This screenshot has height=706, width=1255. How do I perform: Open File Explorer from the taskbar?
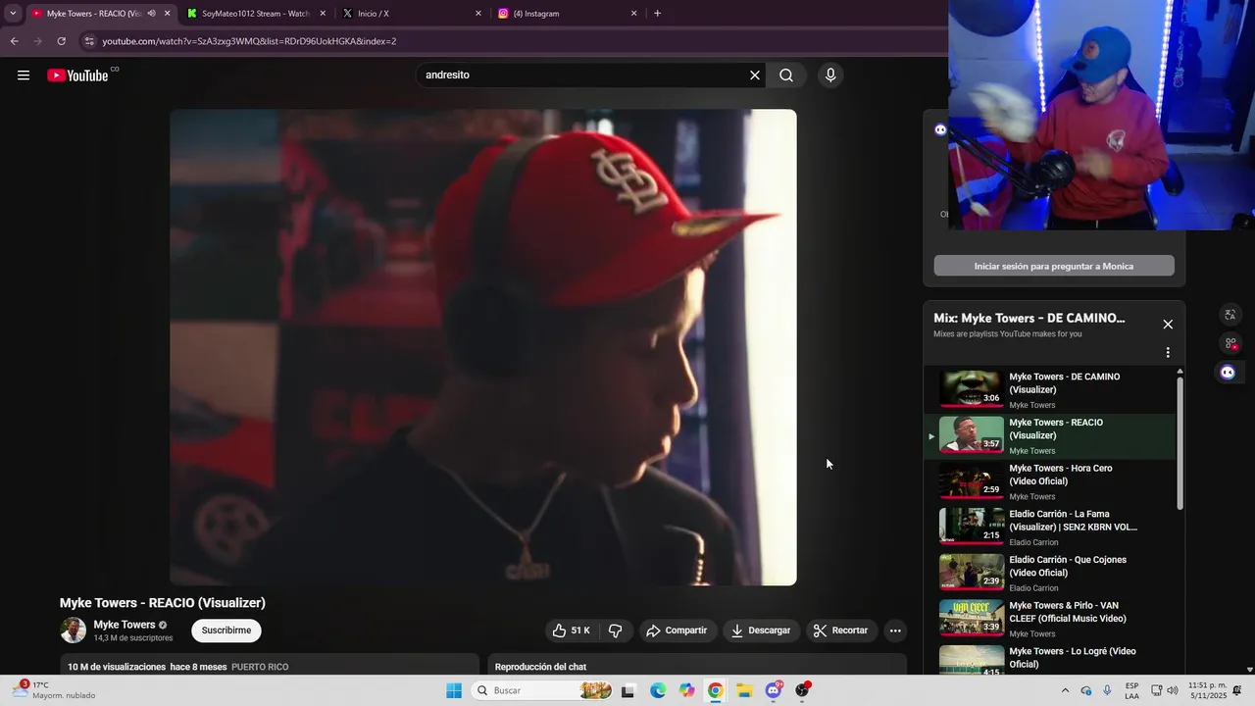click(744, 690)
